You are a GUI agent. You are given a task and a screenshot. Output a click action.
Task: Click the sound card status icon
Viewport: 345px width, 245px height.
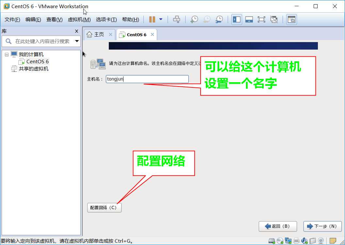click(304, 241)
